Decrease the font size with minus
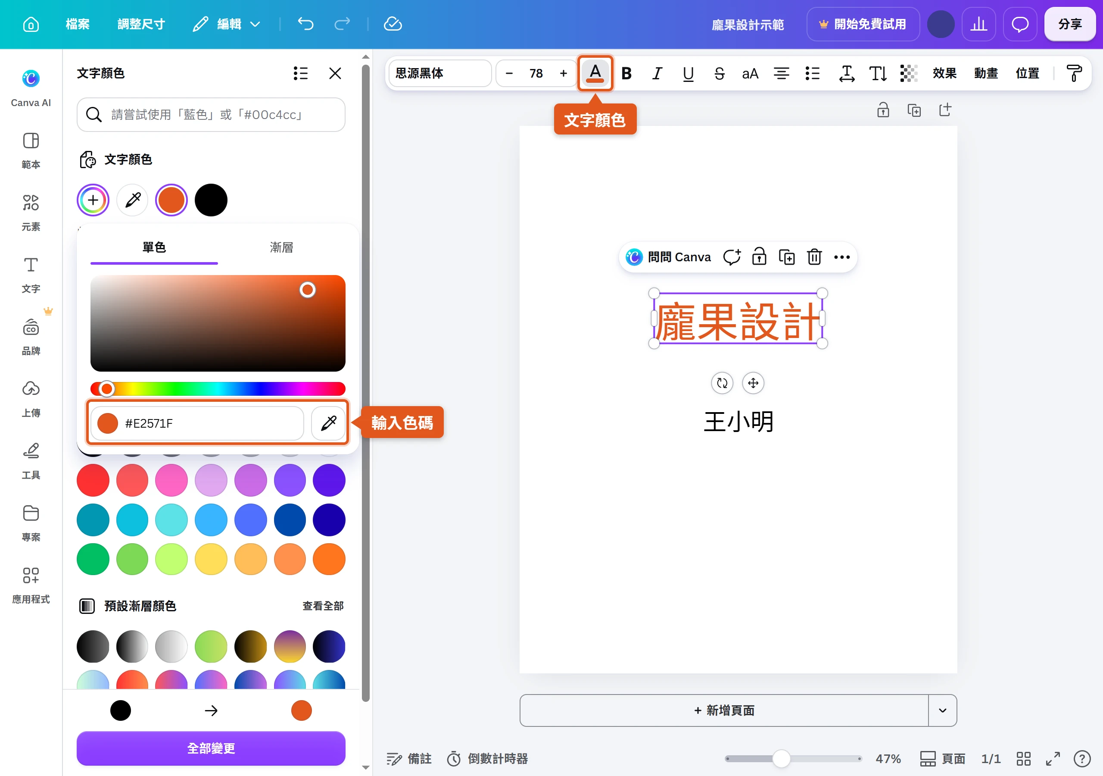 pos(509,73)
